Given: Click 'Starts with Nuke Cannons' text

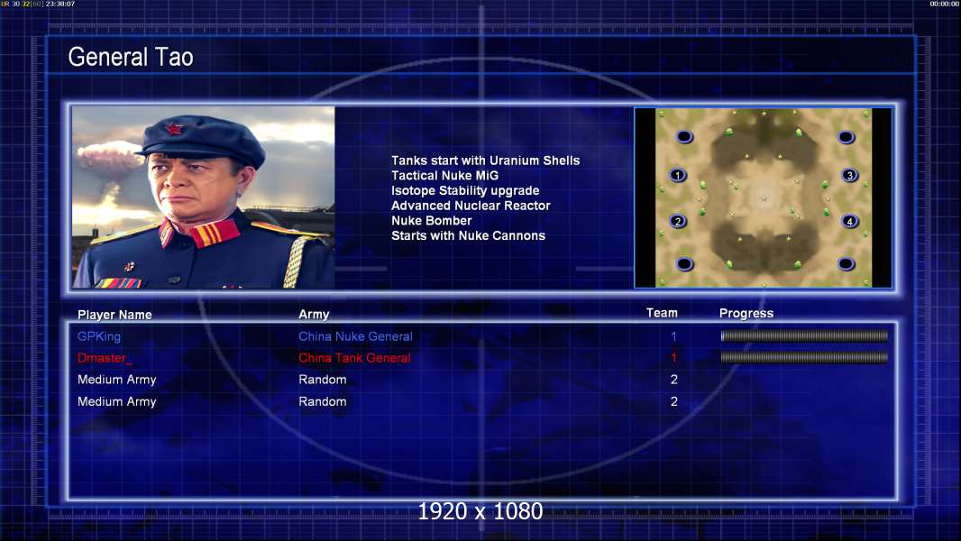Looking at the screenshot, I should pyautogui.click(x=468, y=235).
